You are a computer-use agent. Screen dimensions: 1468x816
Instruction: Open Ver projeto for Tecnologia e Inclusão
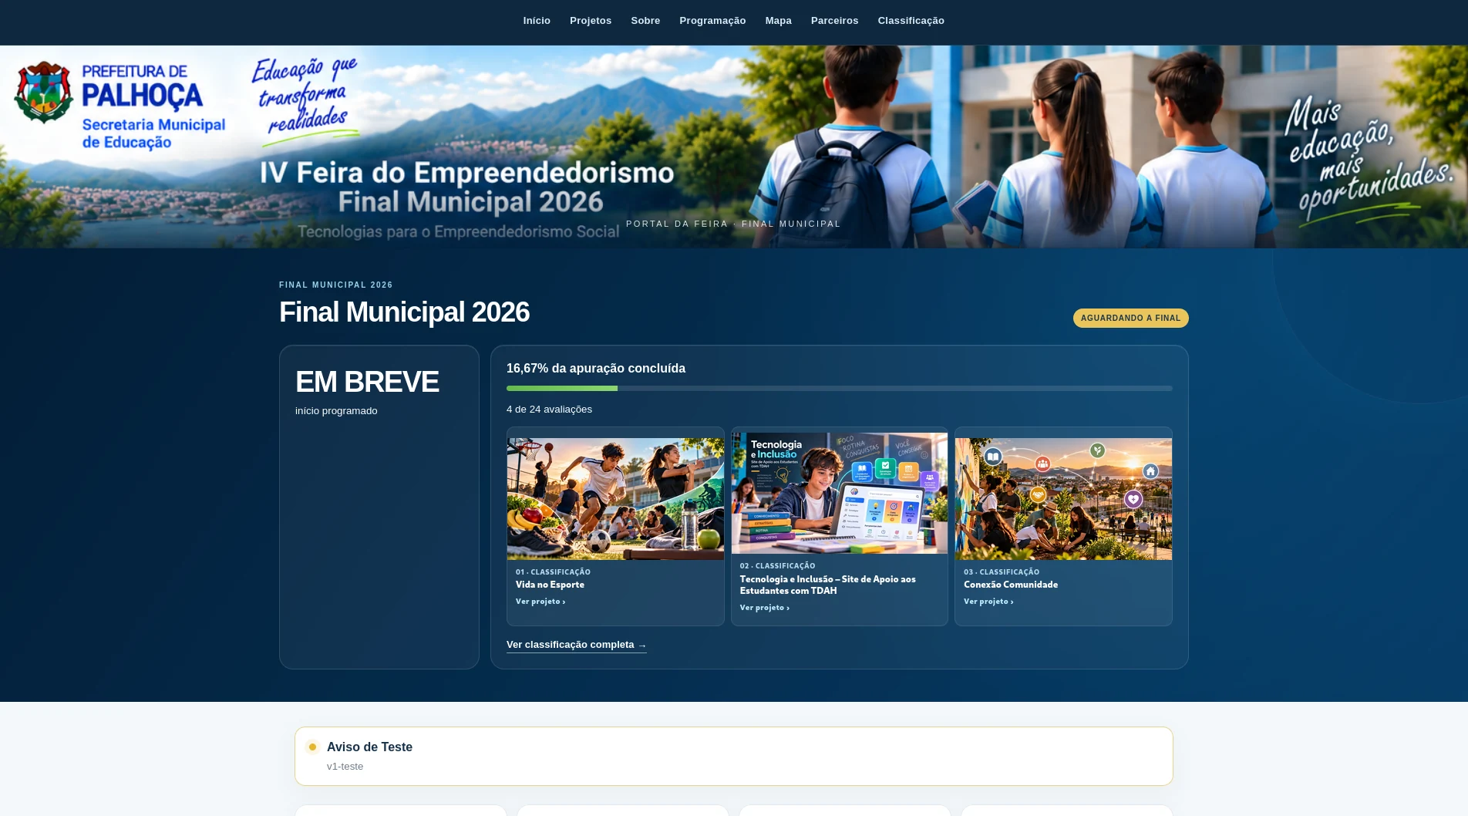(765, 608)
